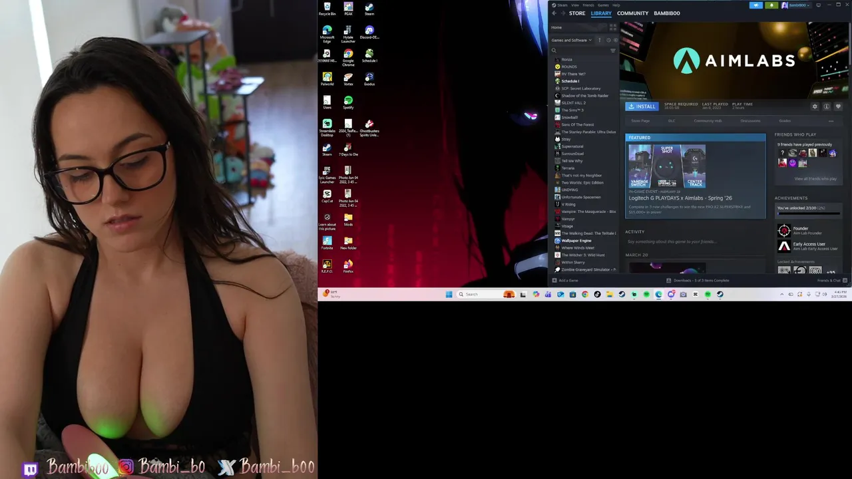Viewport: 852px width, 479px height.
Task: Show hidden system tray icons chevron
Action: [x=783, y=294]
